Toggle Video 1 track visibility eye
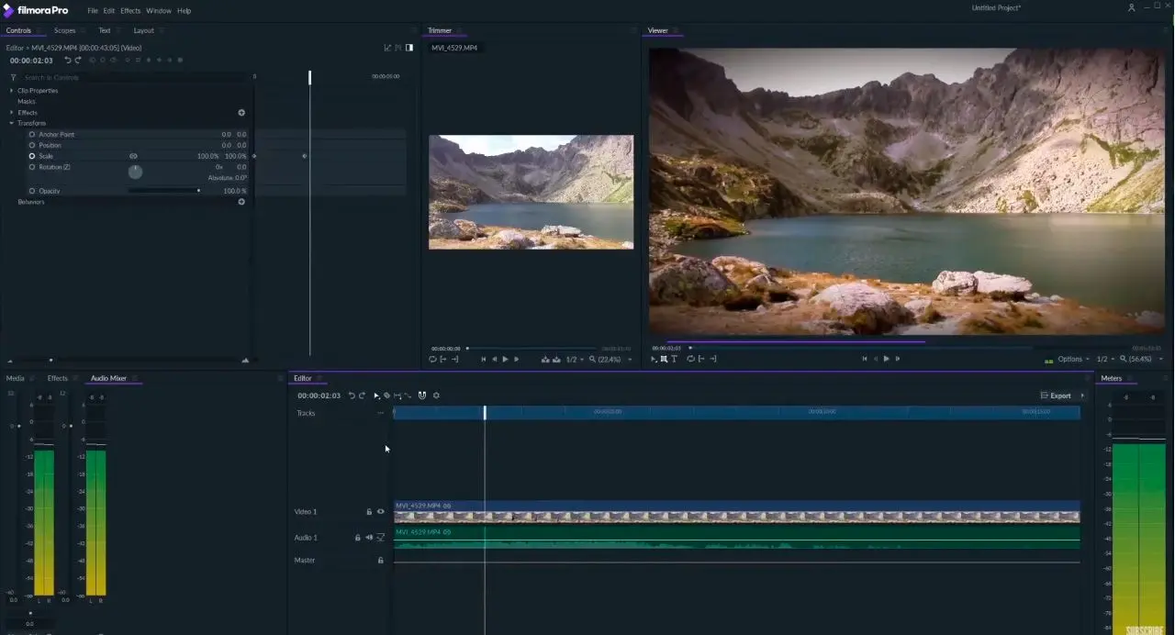 point(381,512)
